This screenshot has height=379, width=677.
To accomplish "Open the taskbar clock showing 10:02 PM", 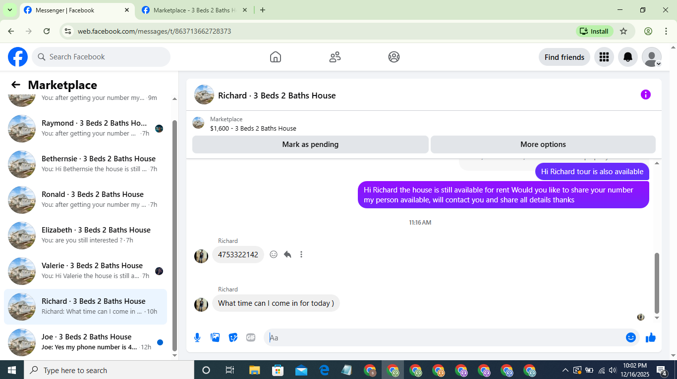I will [x=635, y=370].
